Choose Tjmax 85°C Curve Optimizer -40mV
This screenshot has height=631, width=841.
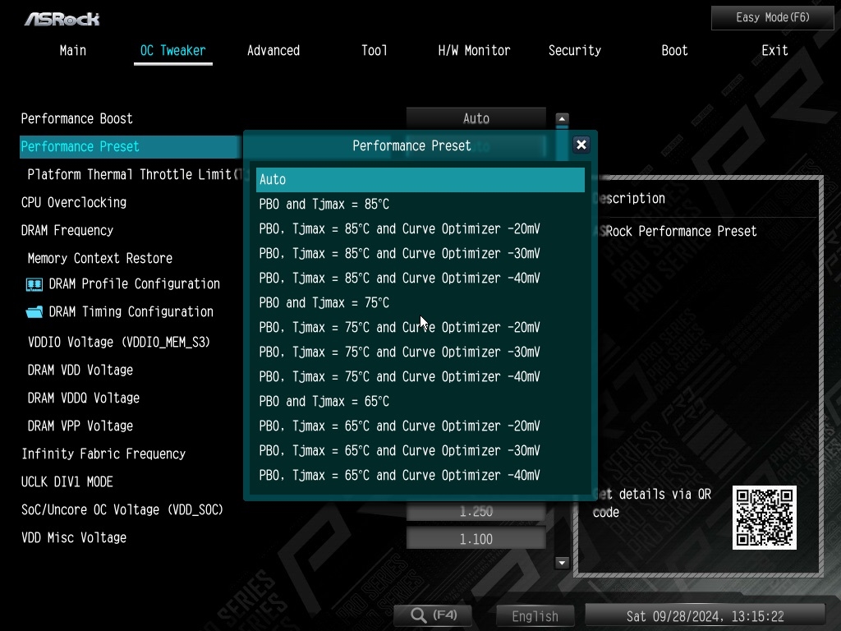pyautogui.click(x=420, y=279)
